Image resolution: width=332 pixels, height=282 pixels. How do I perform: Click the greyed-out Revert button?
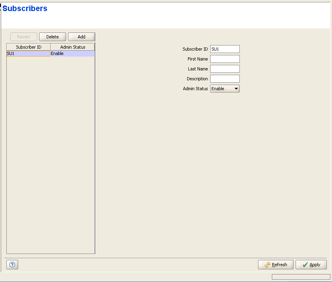pyautogui.click(x=23, y=37)
